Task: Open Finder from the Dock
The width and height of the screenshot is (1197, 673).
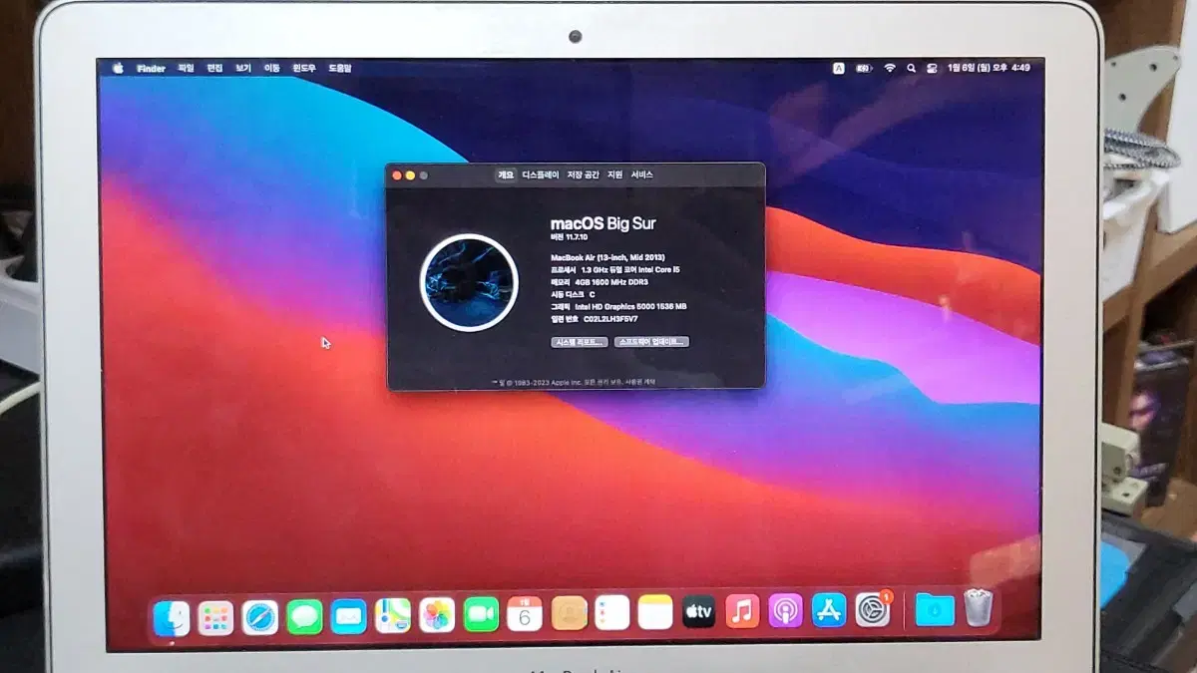Action: coord(172,618)
